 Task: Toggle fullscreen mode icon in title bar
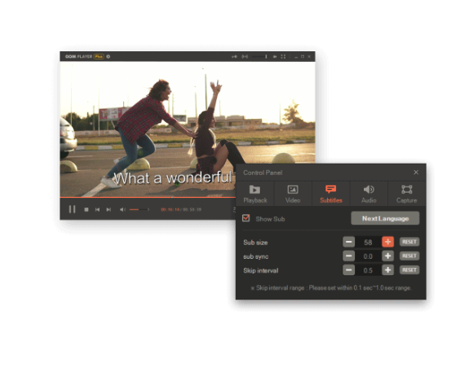[x=283, y=56]
